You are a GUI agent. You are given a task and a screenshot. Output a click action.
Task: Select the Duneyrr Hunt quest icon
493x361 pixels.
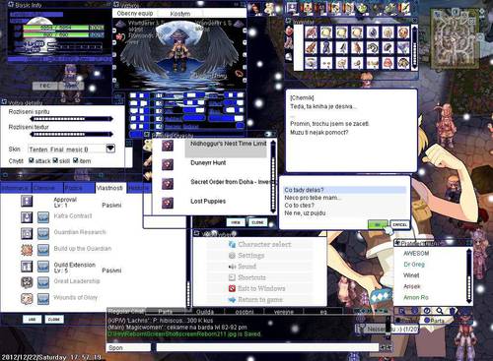tap(168, 164)
